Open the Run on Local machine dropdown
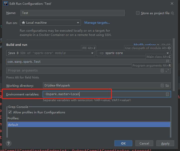The width and height of the screenshot is (180, 151). pyautogui.click(x=50, y=23)
